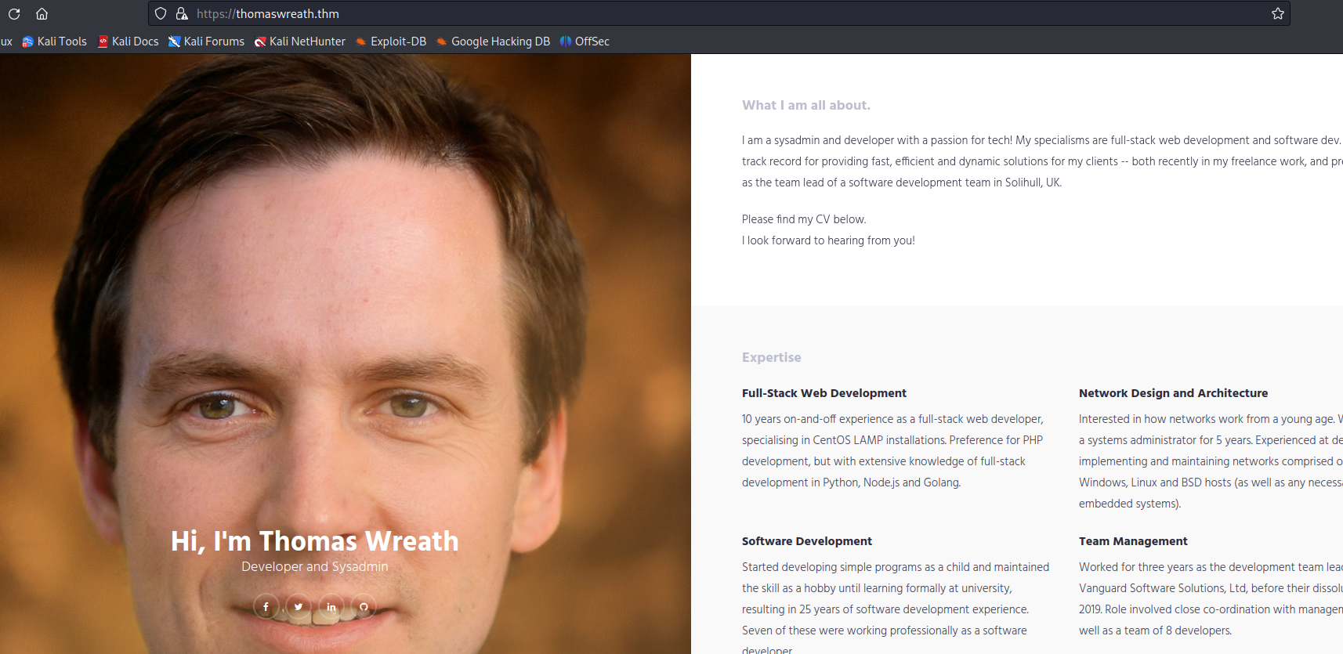Screen dimensions: 1343x654
Task: Open the Twitter social icon
Action: point(299,607)
